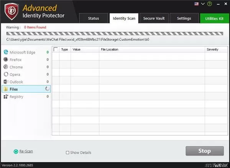Click the loading spinner on Files row
Viewport: 230px width, 168px height.
click(47, 89)
